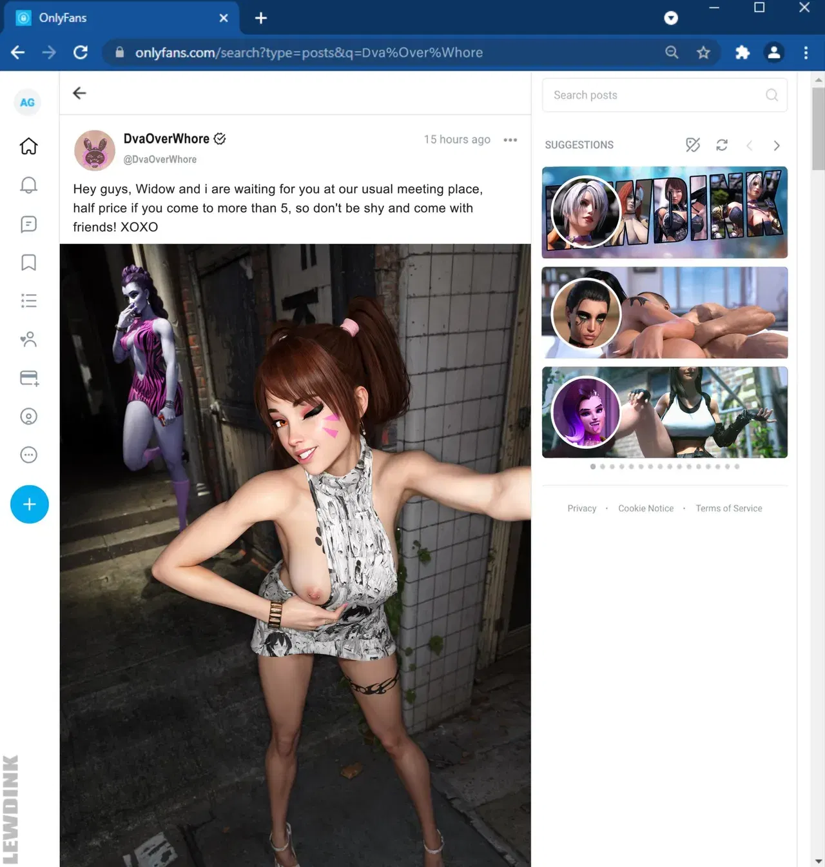Open the Cookie Notice link
Image resolution: width=825 pixels, height=867 pixels.
646,508
